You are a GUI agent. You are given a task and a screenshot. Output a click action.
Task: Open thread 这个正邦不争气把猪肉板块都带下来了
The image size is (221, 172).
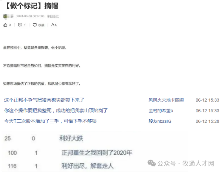pyautogui.click(x=44, y=100)
